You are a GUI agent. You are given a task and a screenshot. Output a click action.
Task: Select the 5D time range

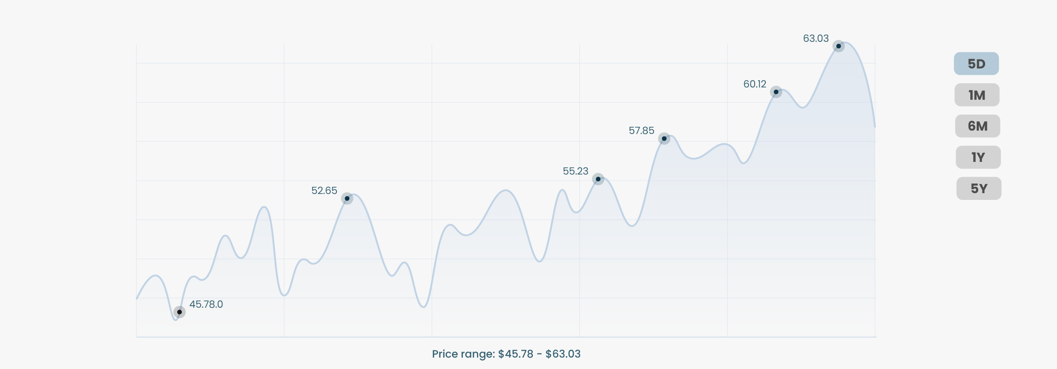pos(976,64)
